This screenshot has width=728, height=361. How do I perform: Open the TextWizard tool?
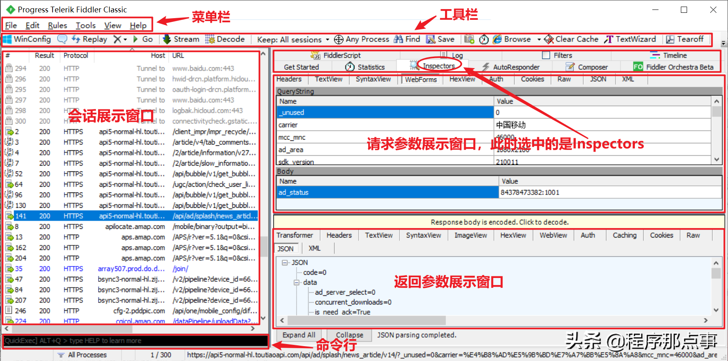[630, 39]
